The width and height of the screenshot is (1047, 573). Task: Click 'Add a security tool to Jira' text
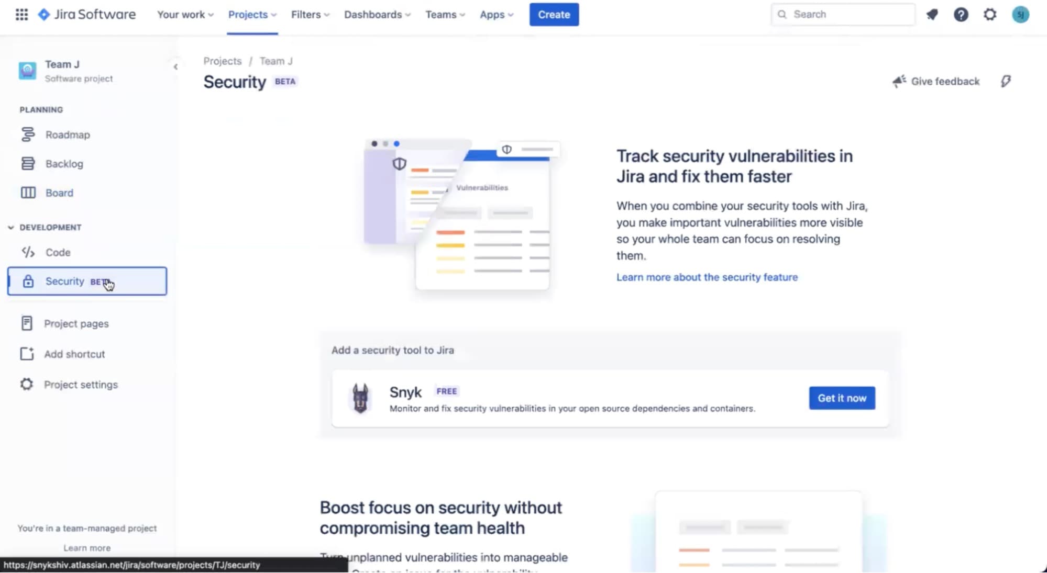point(392,350)
